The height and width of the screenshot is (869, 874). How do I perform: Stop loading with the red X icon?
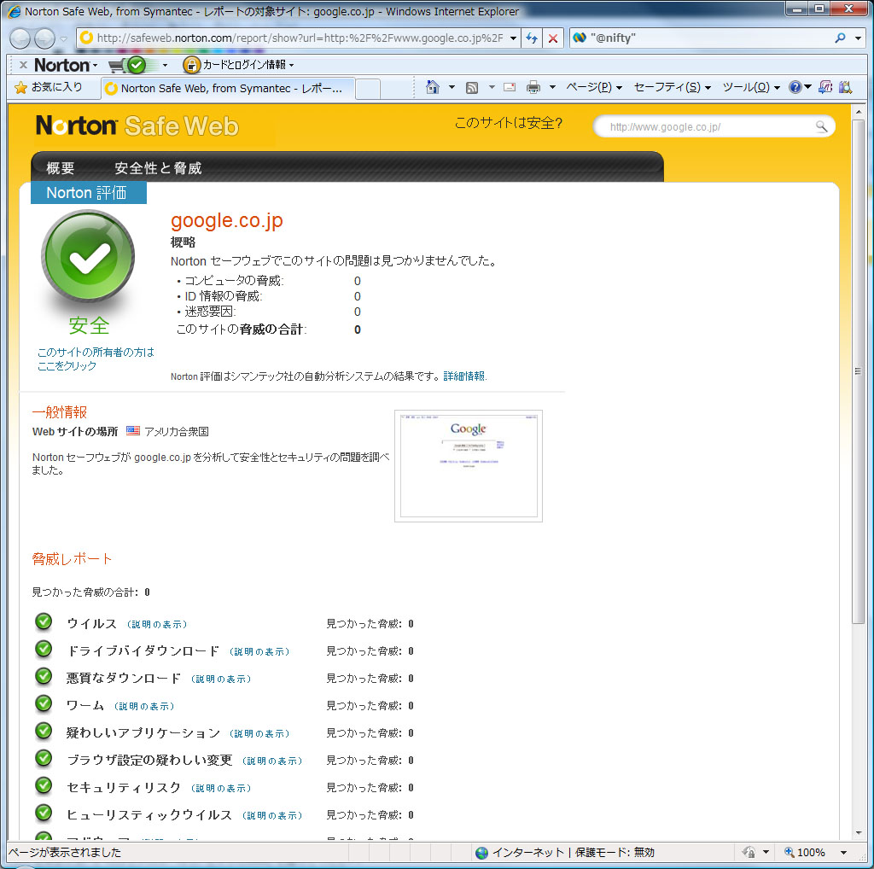click(x=553, y=38)
